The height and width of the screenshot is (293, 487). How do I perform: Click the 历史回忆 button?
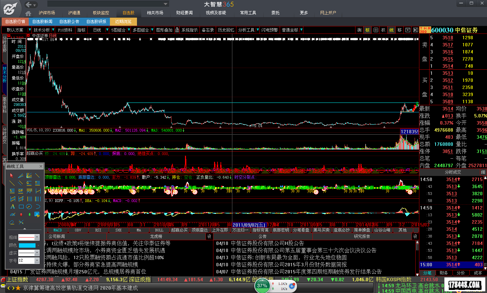pos(226,30)
